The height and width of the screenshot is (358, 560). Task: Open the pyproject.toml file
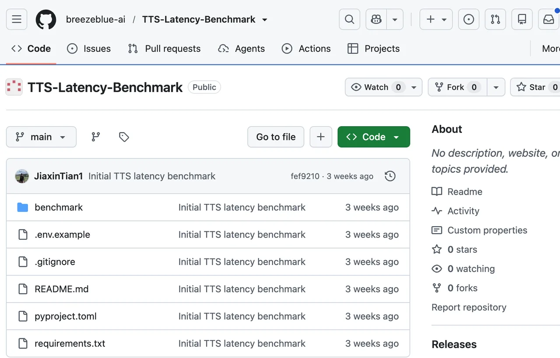point(66,317)
